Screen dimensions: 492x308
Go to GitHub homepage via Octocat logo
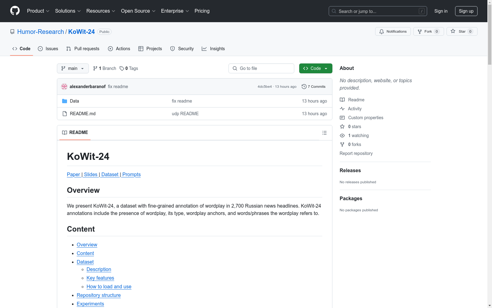click(15, 11)
